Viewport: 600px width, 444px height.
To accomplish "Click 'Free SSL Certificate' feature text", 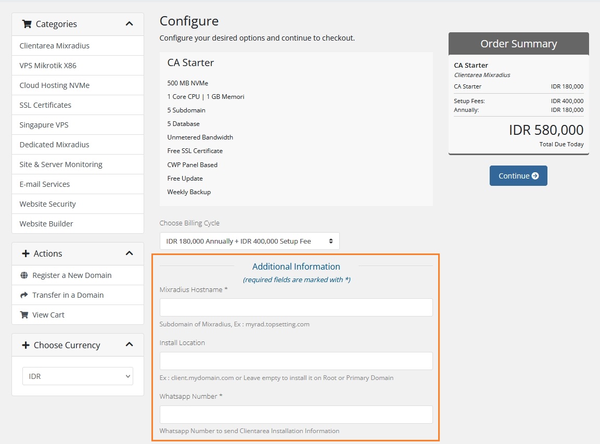I will pos(195,151).
